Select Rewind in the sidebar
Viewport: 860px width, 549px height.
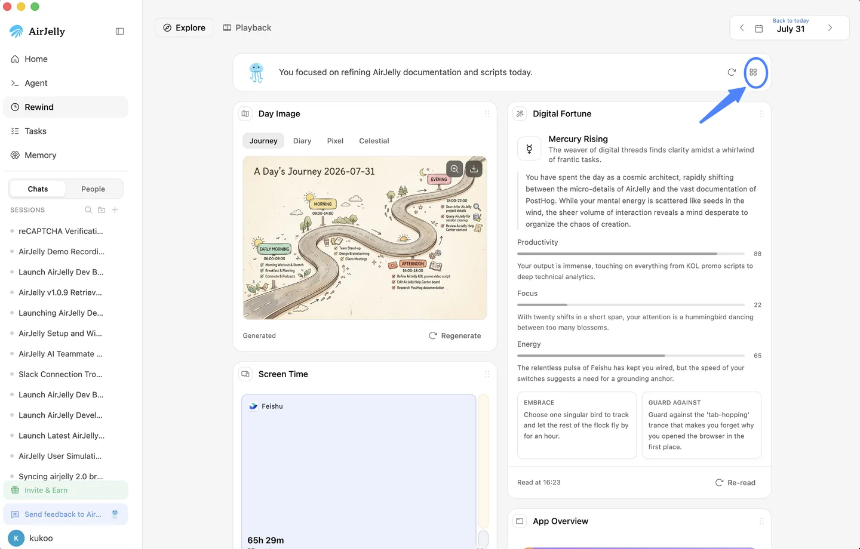coord(66,107)
